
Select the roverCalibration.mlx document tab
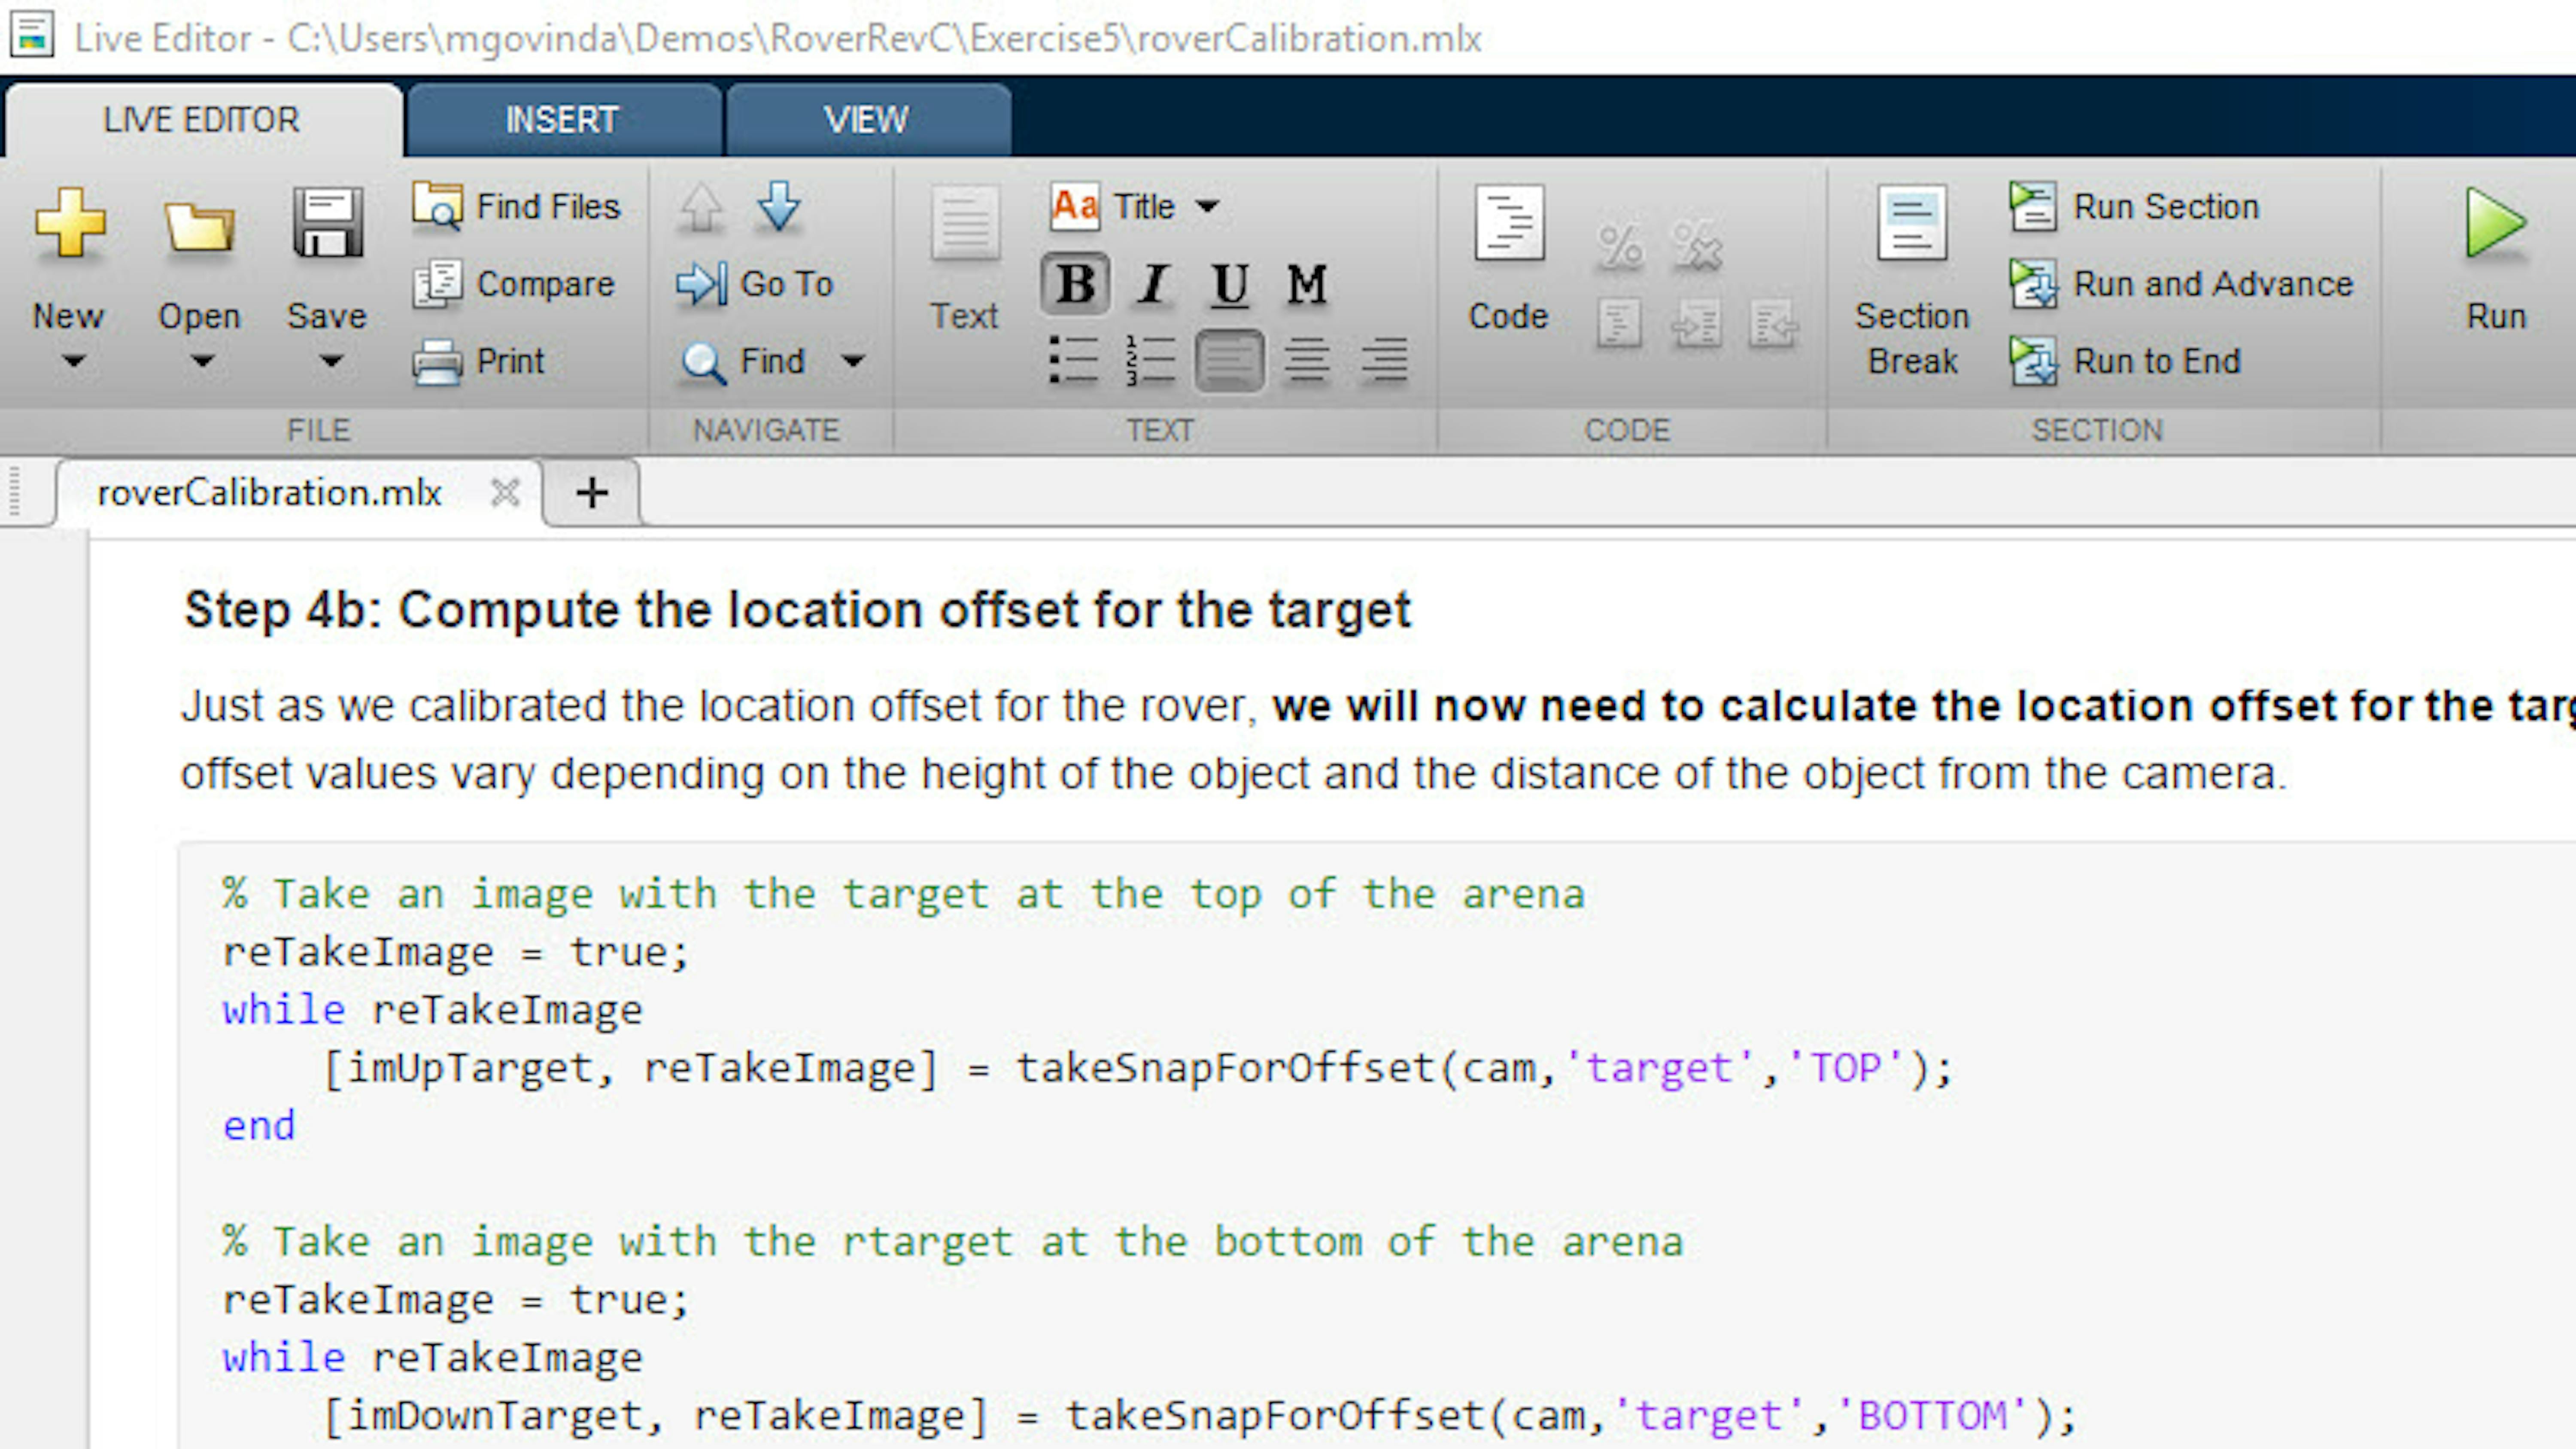(269, 492)
